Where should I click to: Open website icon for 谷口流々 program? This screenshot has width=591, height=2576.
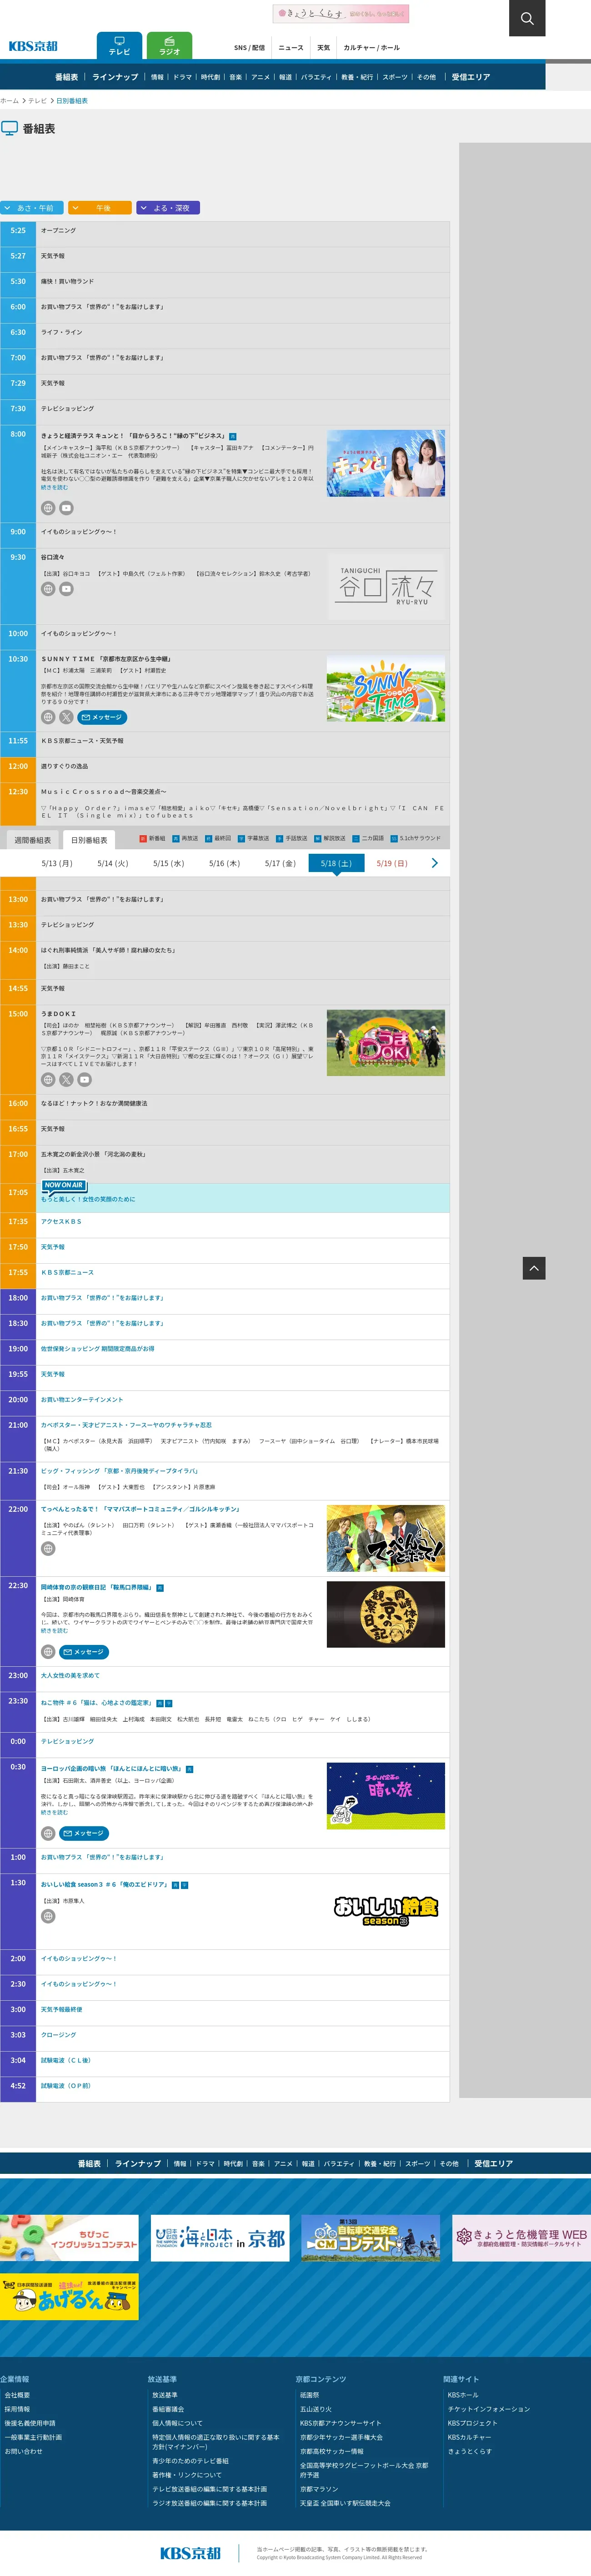(48, 589)
